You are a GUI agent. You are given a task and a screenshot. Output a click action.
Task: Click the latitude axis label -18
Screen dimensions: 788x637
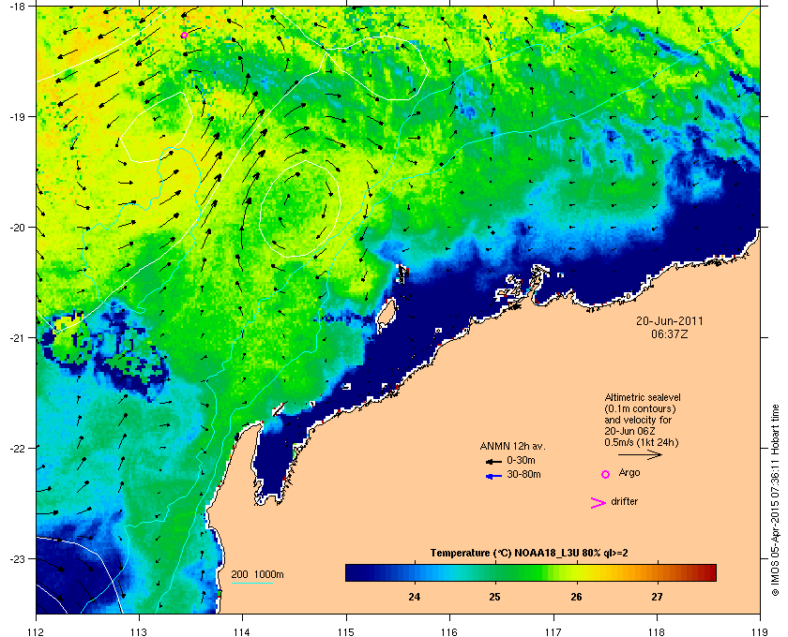click(17, 7)
